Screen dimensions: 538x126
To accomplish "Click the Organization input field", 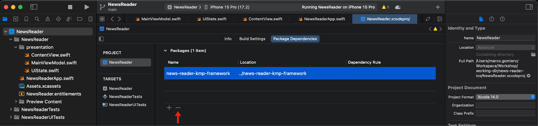I will click(505, 105).
